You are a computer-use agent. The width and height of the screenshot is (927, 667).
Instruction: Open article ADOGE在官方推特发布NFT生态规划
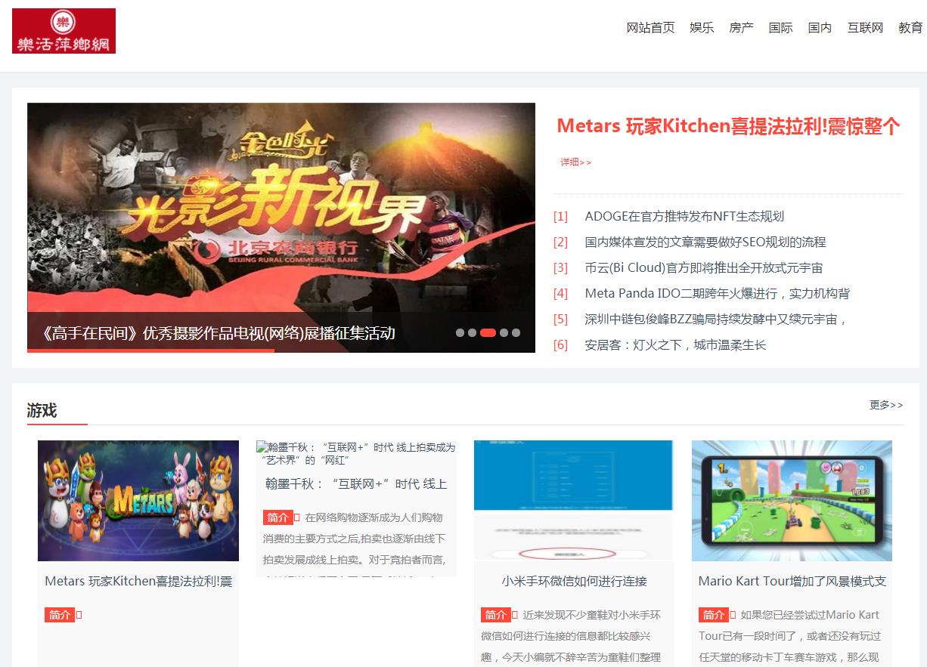[684, 216]
